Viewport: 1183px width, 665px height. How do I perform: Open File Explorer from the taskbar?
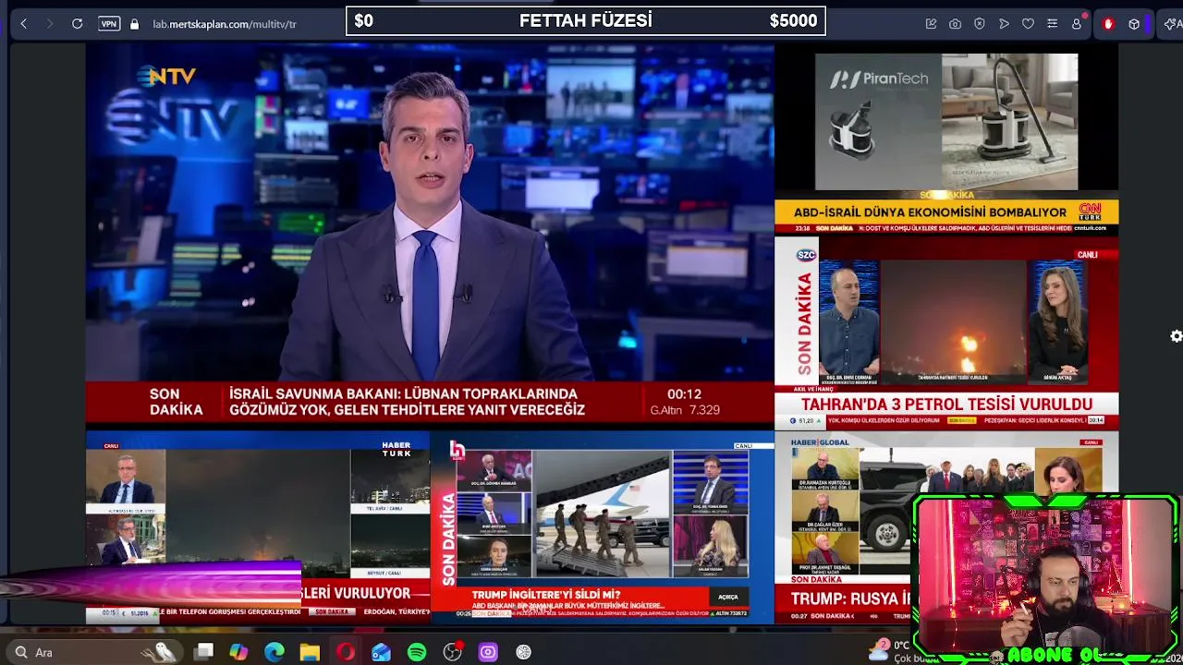click(x=310, y=652)
